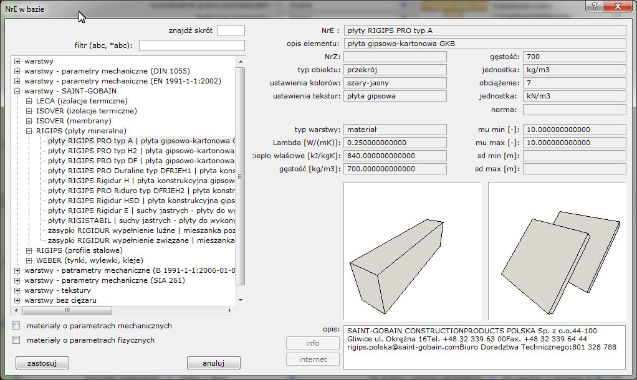Click the tree's vertical scrollbar up arrow
Viewport: 637px width, 380px height.
pos(241,62)
